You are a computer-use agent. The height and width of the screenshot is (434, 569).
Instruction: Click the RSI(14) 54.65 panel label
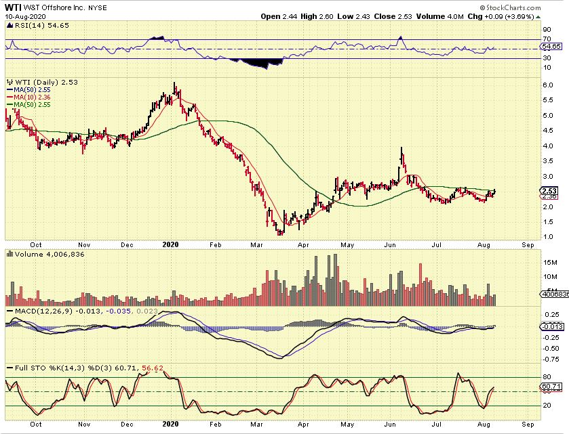[x=41, y=25]
